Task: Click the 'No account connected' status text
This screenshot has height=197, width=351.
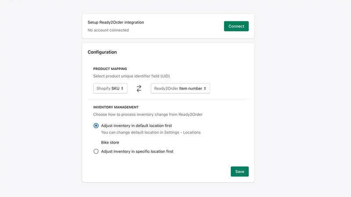Action: (108, 30)
